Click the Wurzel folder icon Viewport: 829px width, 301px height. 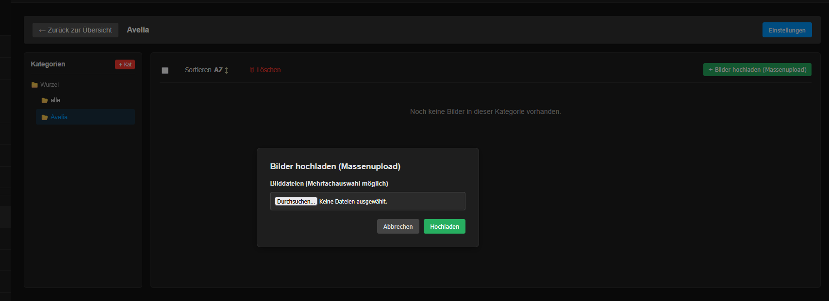pyautogui.click(x=34, y=85)
